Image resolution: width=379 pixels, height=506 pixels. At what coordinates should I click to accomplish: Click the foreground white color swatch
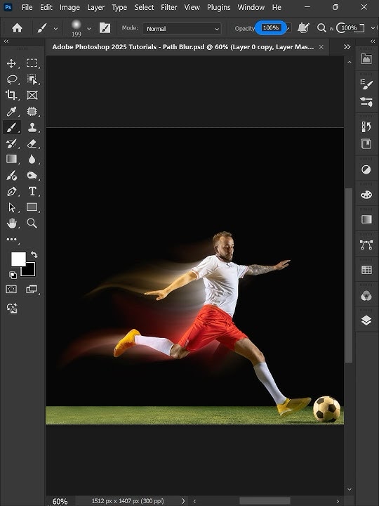[18, 259]
